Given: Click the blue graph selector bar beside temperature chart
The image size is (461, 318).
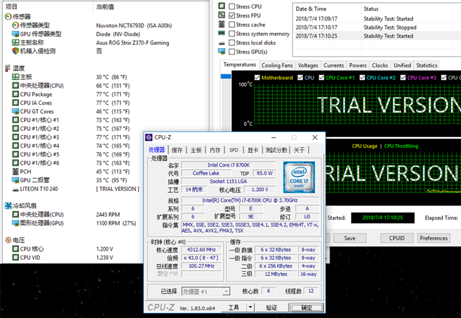Looking at the screenshot, I should click(226, 77).
